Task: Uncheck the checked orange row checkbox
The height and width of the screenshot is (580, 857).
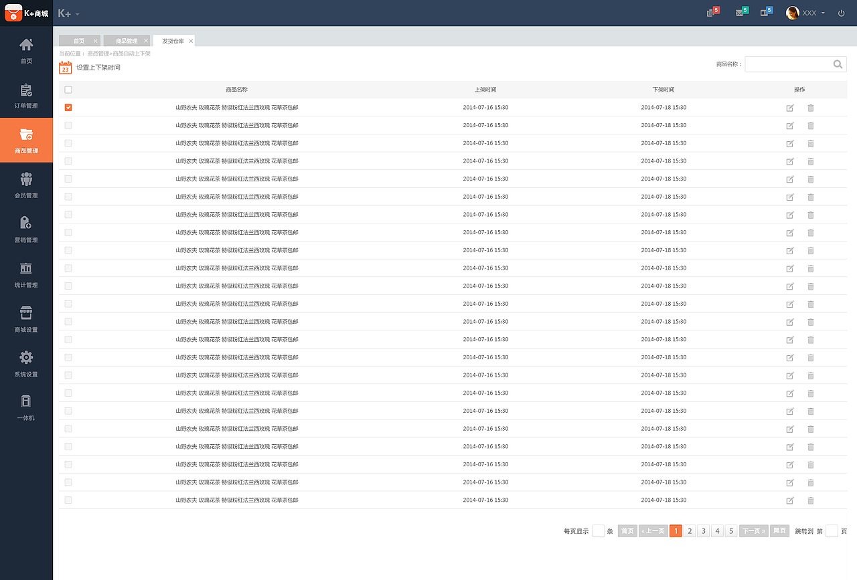Action: tap(68, 107)
